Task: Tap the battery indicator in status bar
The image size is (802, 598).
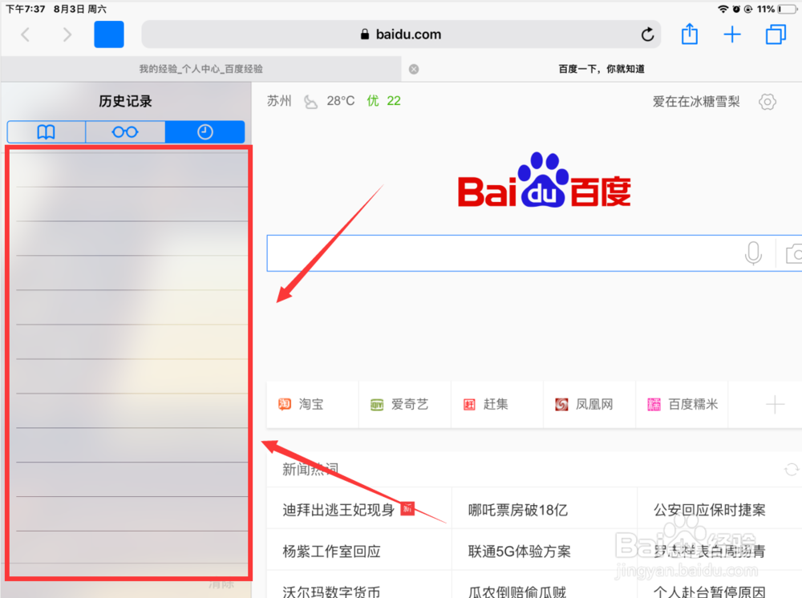Action: pyautogui.click(x=788, y=9)
